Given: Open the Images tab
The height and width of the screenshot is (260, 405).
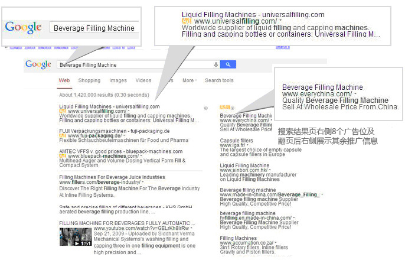Looking at the screenshot, I should click(x=118, y=80).
